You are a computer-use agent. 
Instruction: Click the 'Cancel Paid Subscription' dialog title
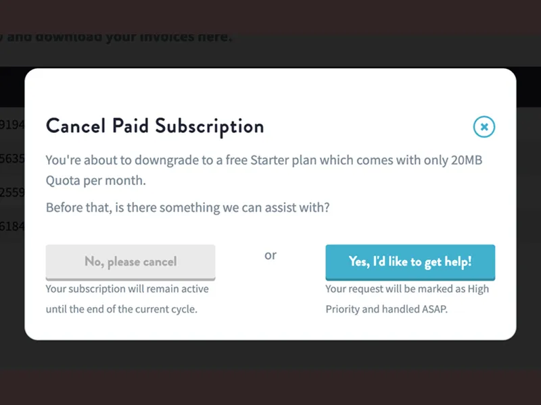coord(155,126)
